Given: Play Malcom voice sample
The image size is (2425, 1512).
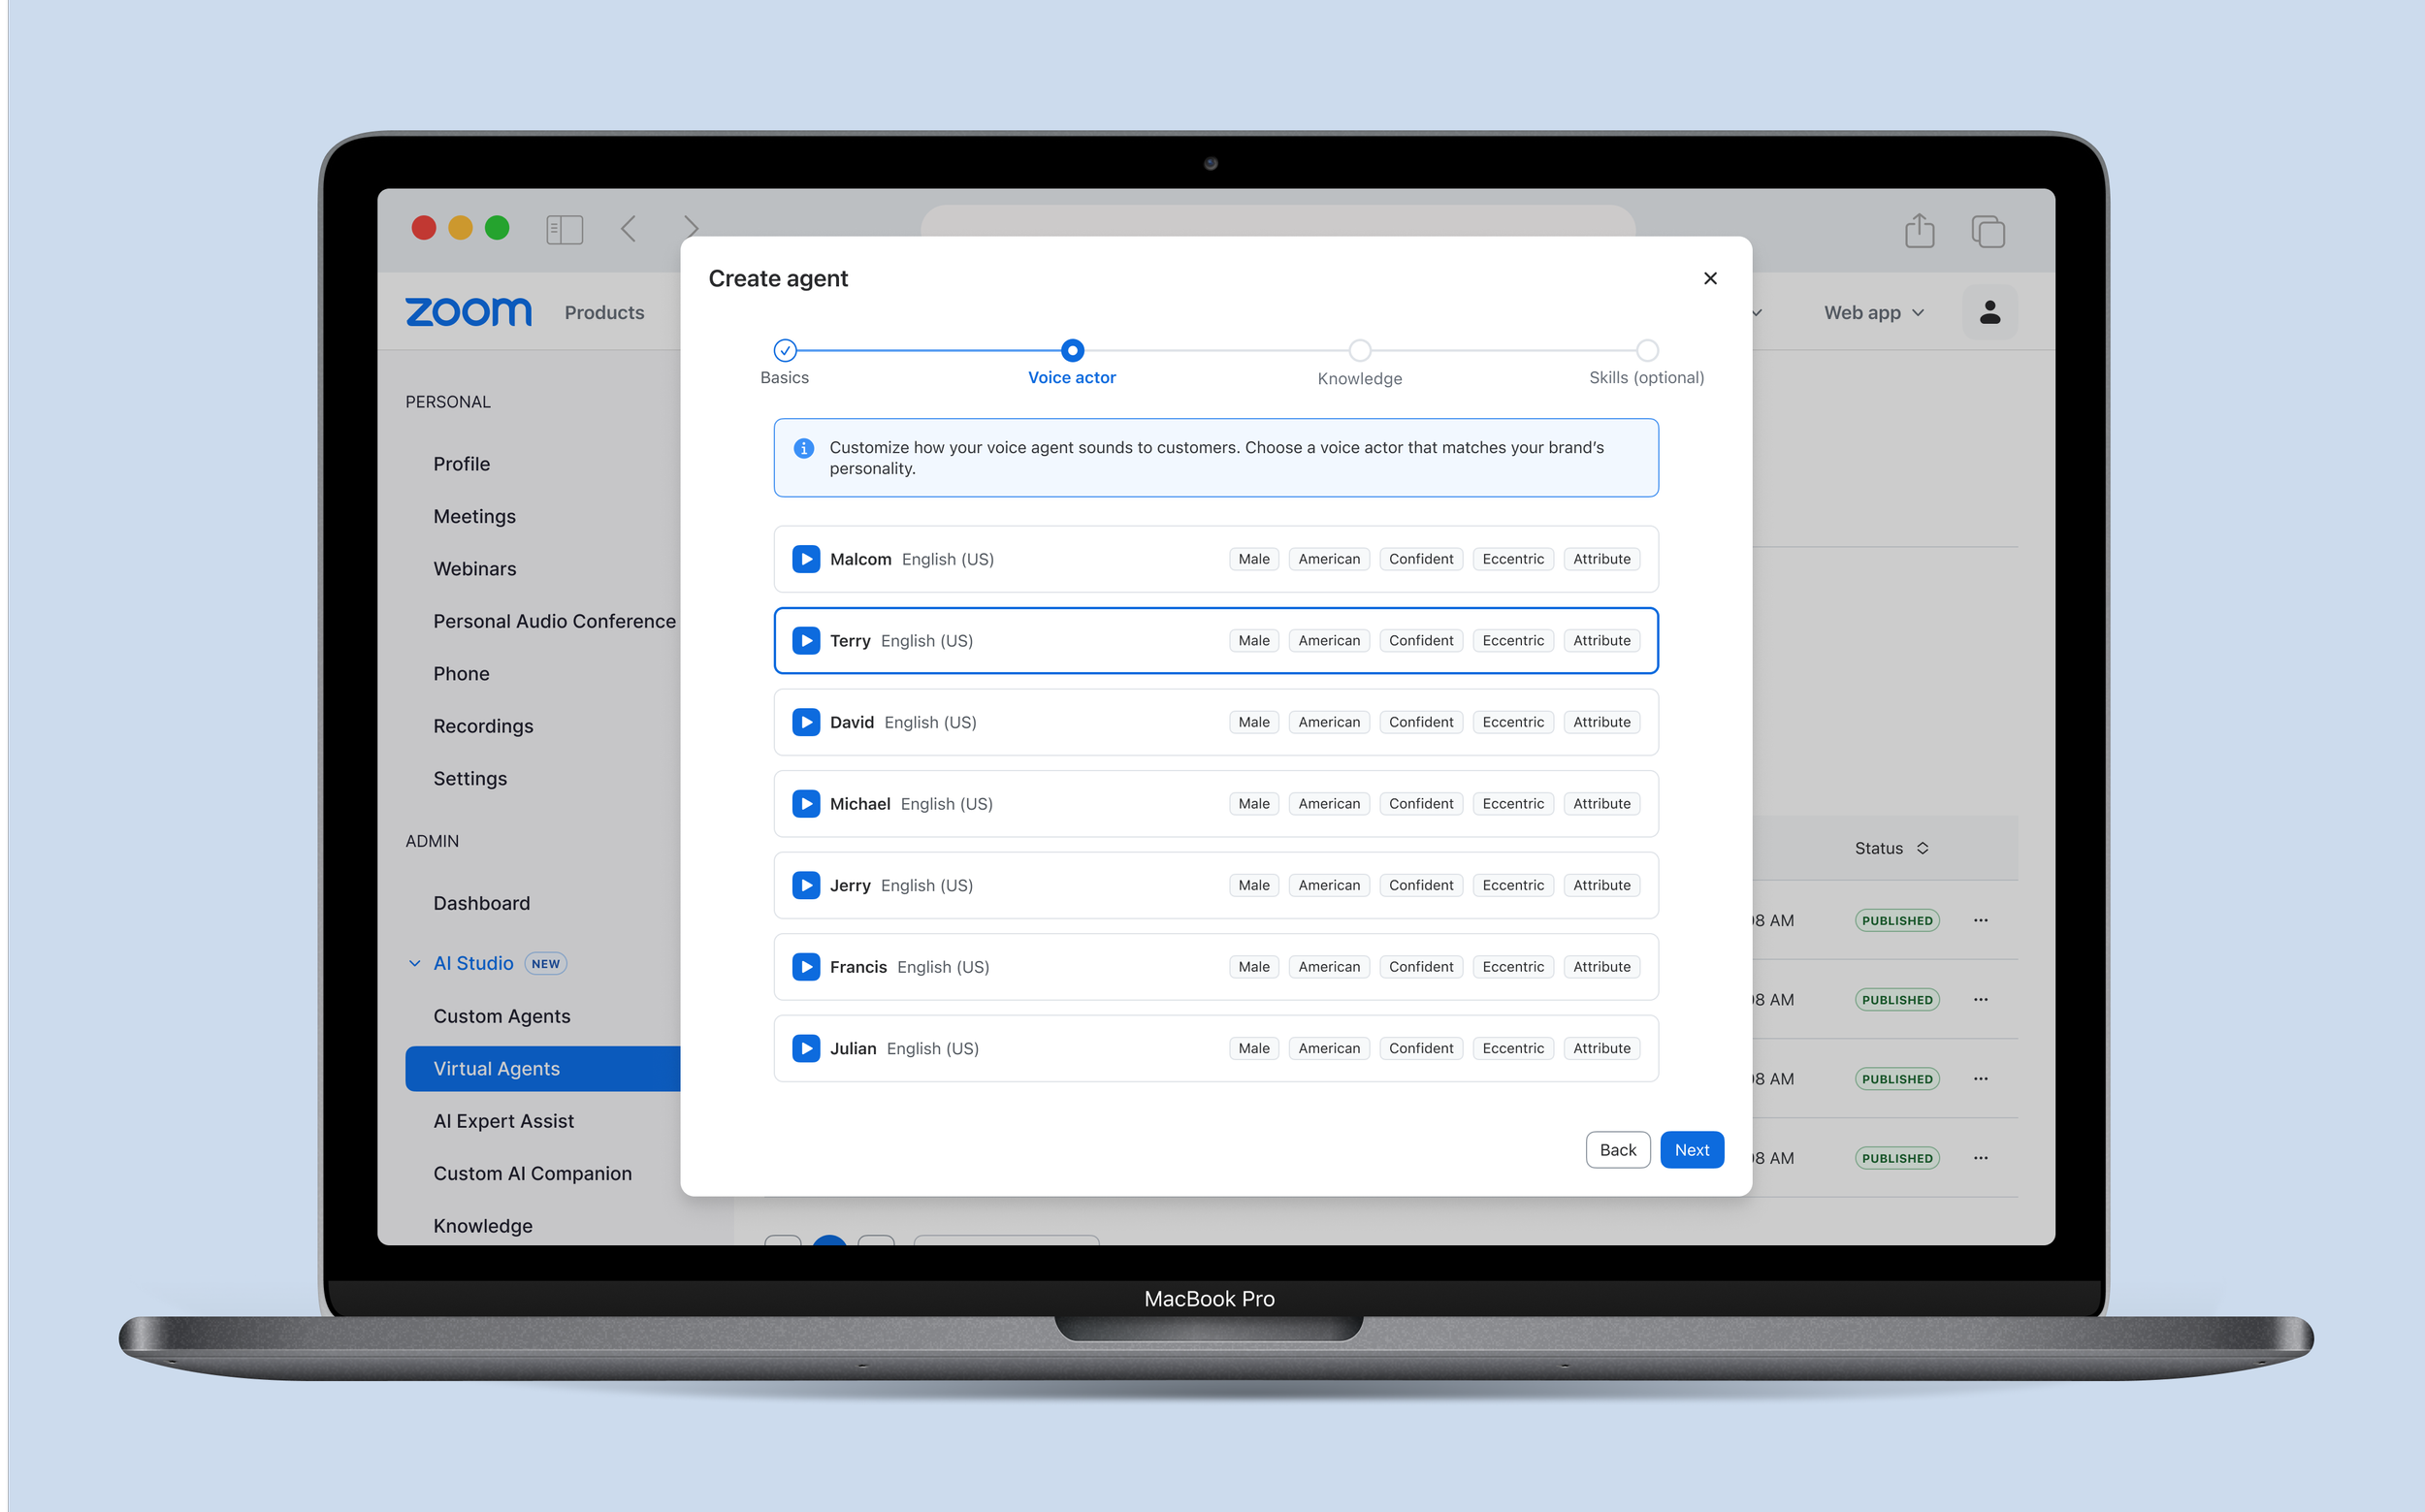Looking at the screenshot, I should tap(806, 559).
